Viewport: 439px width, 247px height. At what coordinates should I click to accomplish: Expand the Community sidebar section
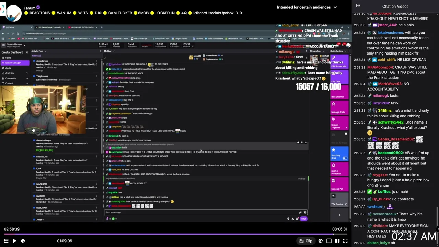coord(27,78)
